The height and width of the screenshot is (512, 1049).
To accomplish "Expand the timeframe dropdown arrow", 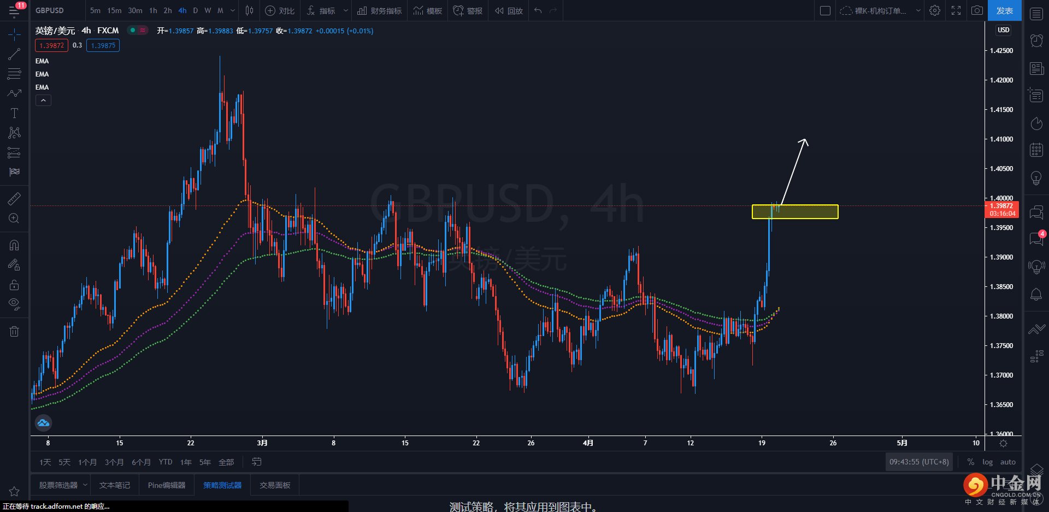I will [x=233, y=10].
